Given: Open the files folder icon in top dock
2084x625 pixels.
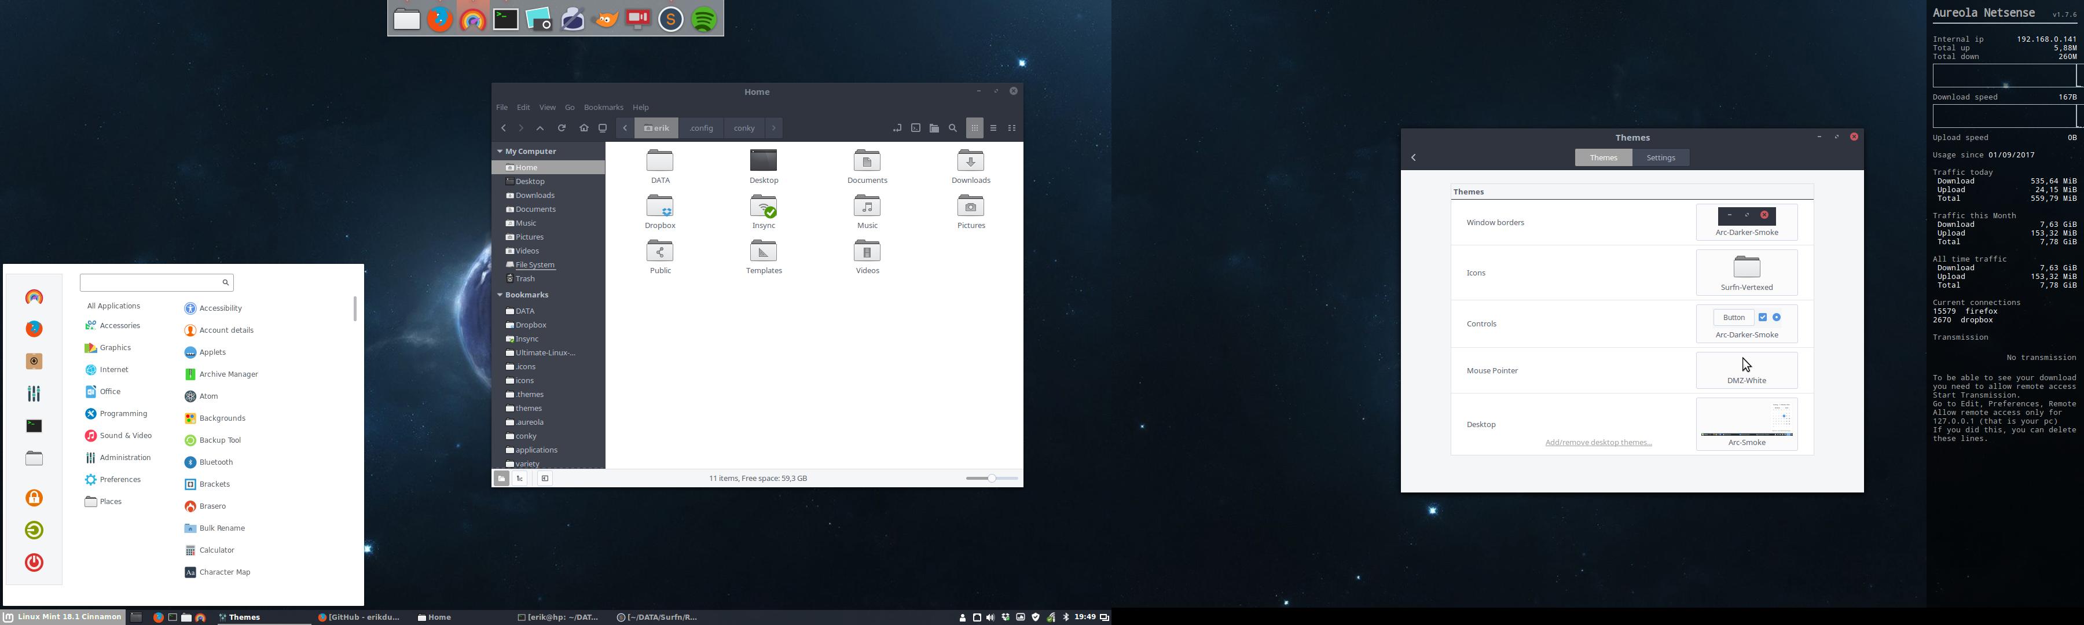Looking at the screenshot, I should click(407, 20).
